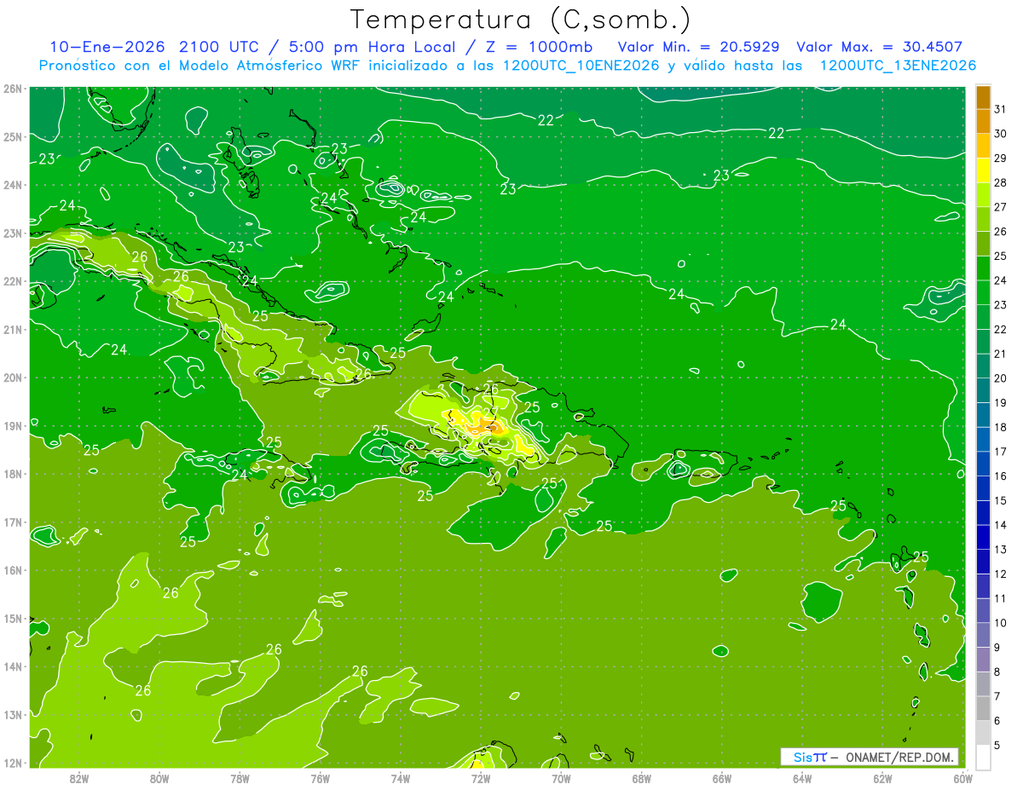Screen dimensions: 1023x790
Task: Click color scale label "10"
Action: coord(1000,623)
